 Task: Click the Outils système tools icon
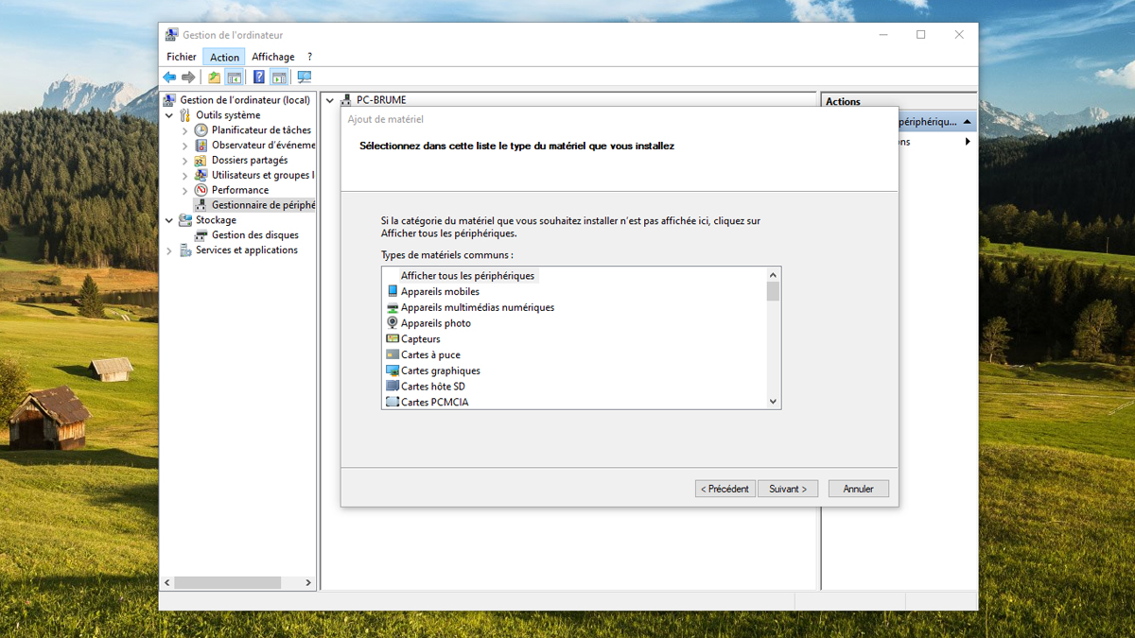click(185, 115)
